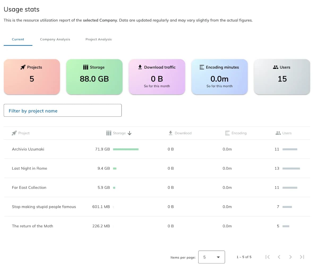Select the Projects summary card value 5
This screenshot has height=268, width=314.
pyautogui.click(x=32, y=79)
